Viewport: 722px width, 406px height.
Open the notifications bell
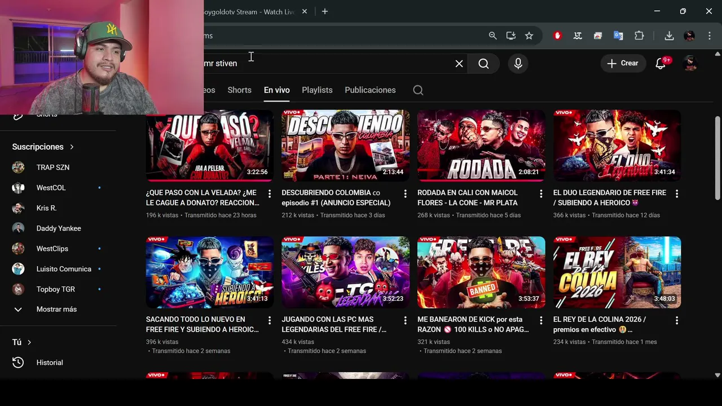click(x=661, y=63)
